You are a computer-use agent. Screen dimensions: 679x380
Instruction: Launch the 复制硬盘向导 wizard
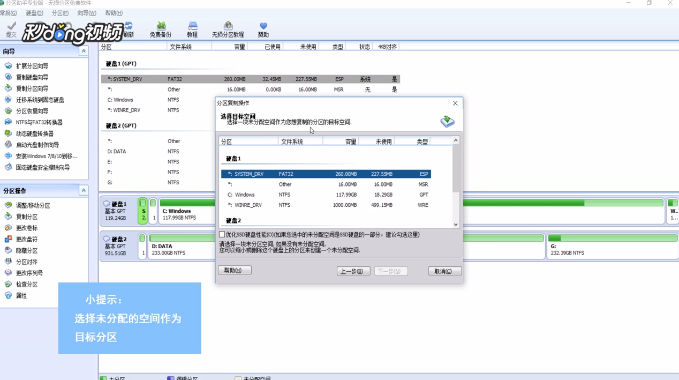click(32, 77)
